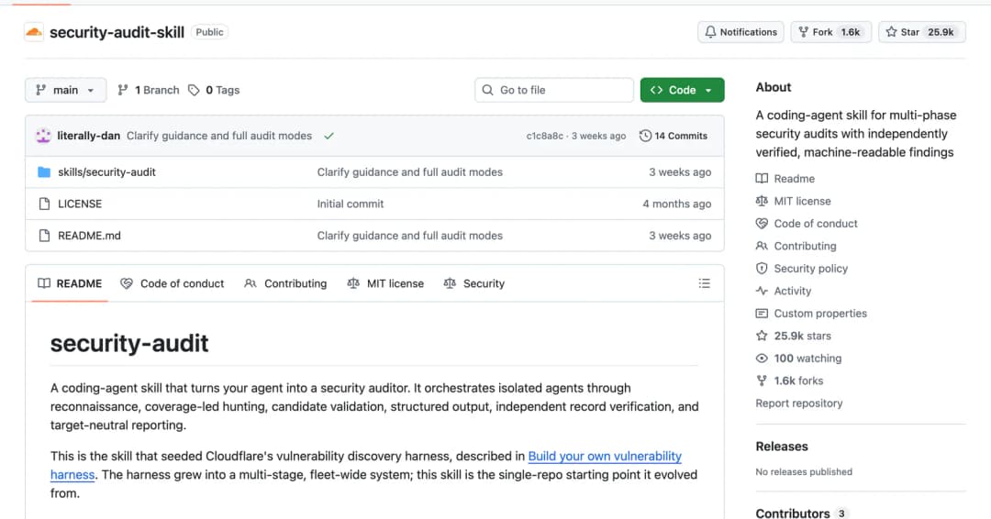
Task: Open the security-audit-skill repository title
Action: point(117,32)
